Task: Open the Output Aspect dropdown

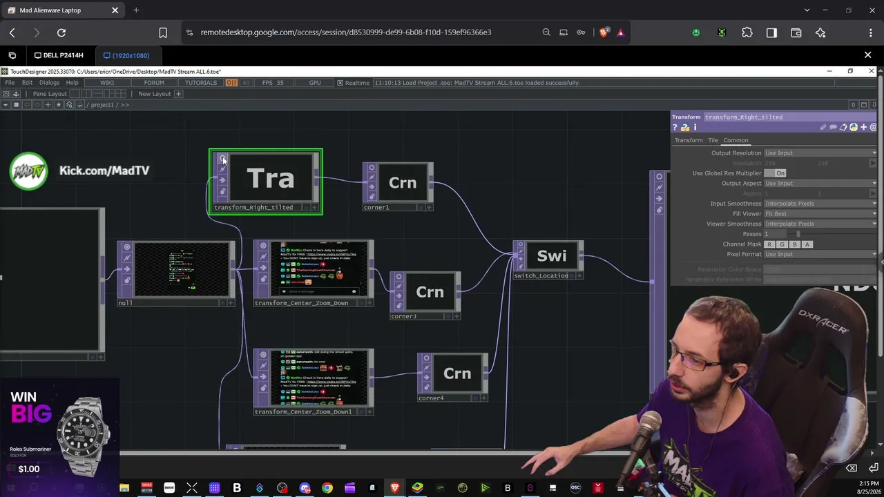Action: (x=820, y=184)
